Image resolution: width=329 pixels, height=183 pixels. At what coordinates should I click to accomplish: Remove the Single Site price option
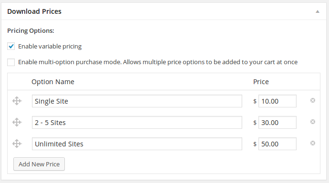click(x=313, y=100)
